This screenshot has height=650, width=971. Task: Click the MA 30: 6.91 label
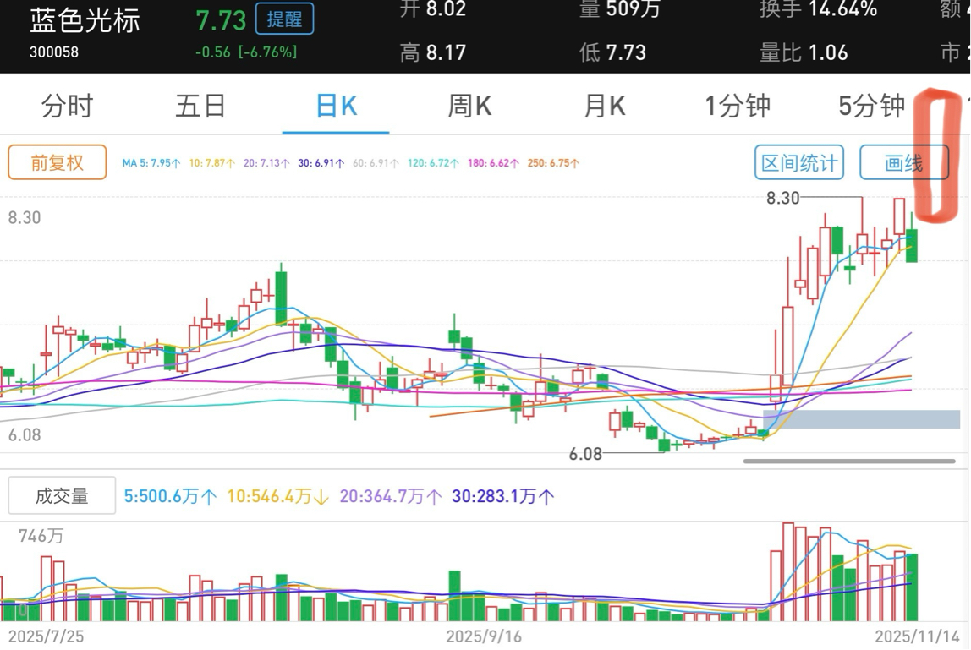(x=321, y=163)
